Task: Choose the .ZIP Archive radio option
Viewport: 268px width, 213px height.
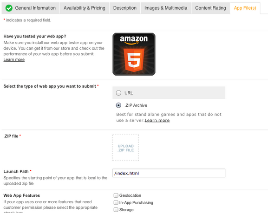Action: 118,105
